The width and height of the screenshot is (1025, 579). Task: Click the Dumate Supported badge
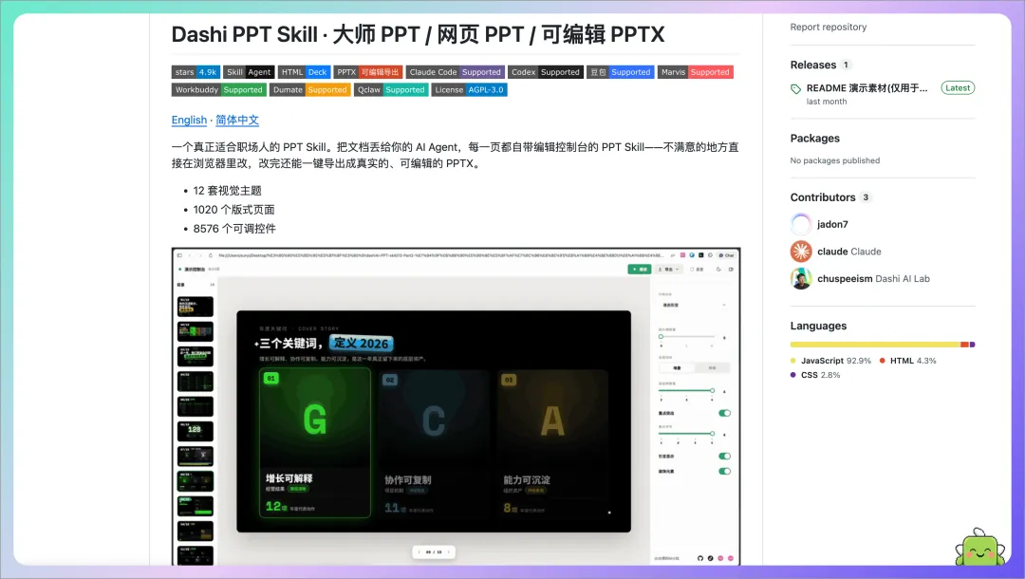[309, 89]
